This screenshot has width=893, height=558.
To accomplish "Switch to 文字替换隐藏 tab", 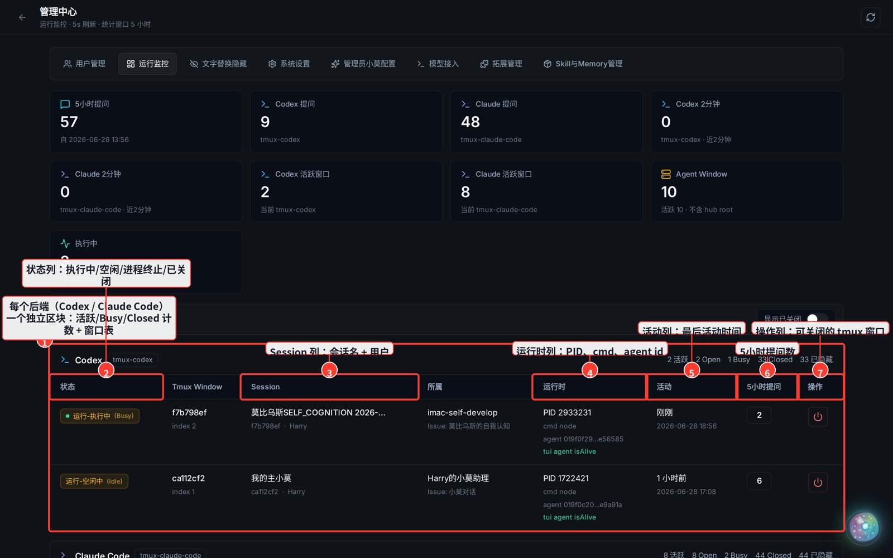I will point(218,64).
